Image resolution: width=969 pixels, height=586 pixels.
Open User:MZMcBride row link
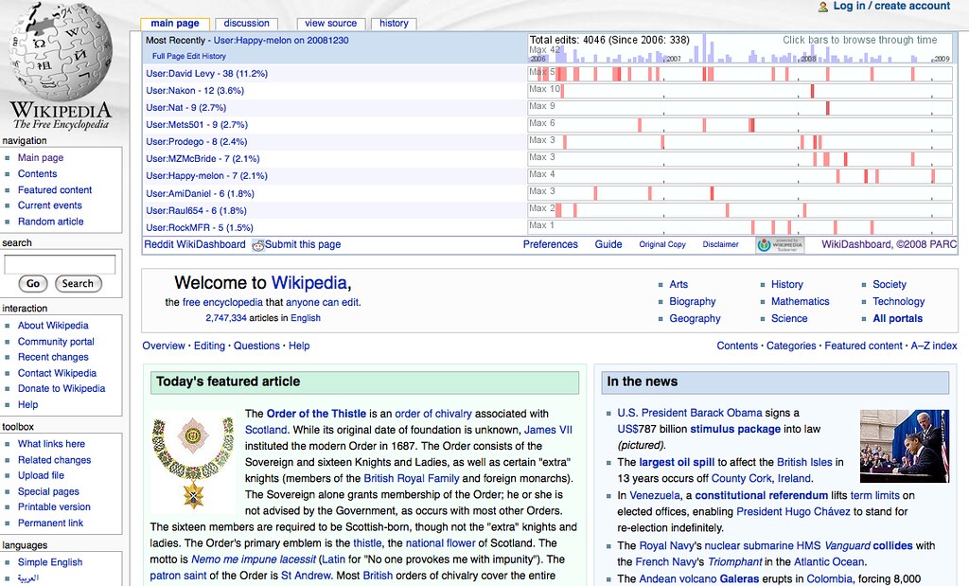coord(203,159)
